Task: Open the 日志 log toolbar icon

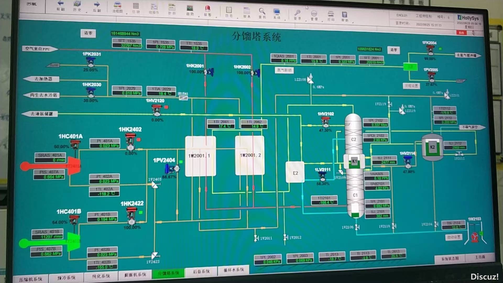Action: (x=229, y=10)
